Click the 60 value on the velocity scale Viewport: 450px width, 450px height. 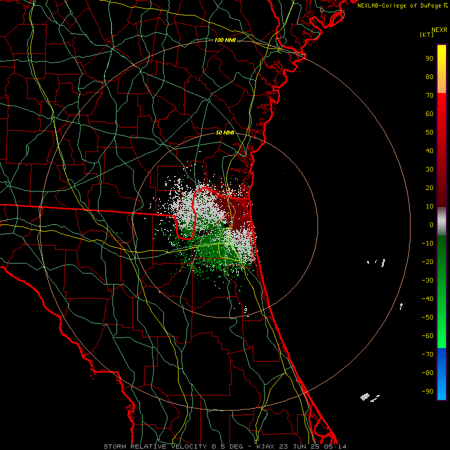[429, 114]
